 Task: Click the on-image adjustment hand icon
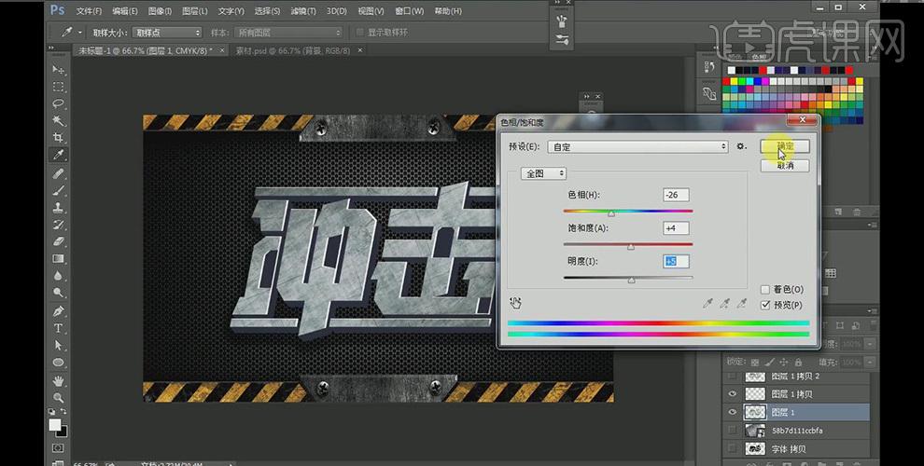[514, 302]
